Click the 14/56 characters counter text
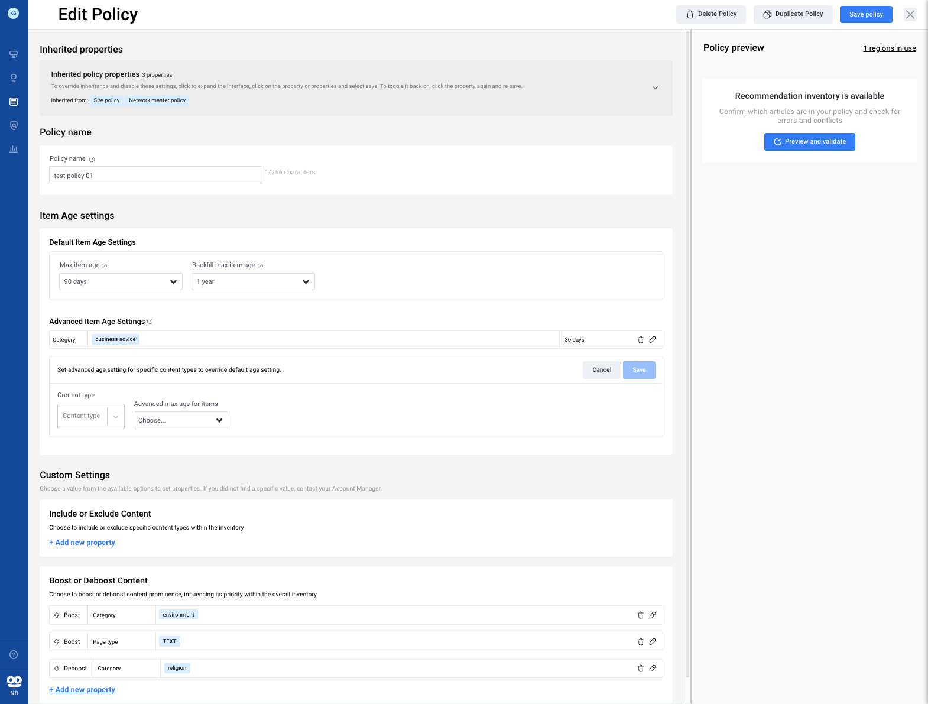This screenshot has width=928, height=704. [x=290, y=173]
